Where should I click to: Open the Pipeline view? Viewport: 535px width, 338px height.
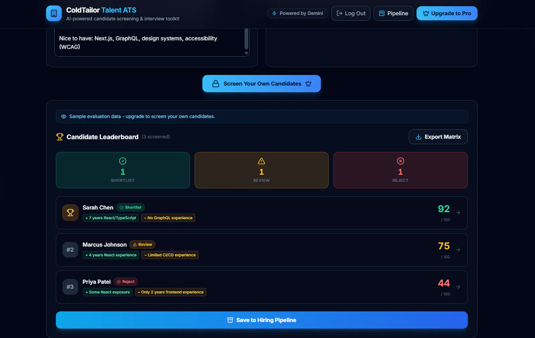point(393,13)
